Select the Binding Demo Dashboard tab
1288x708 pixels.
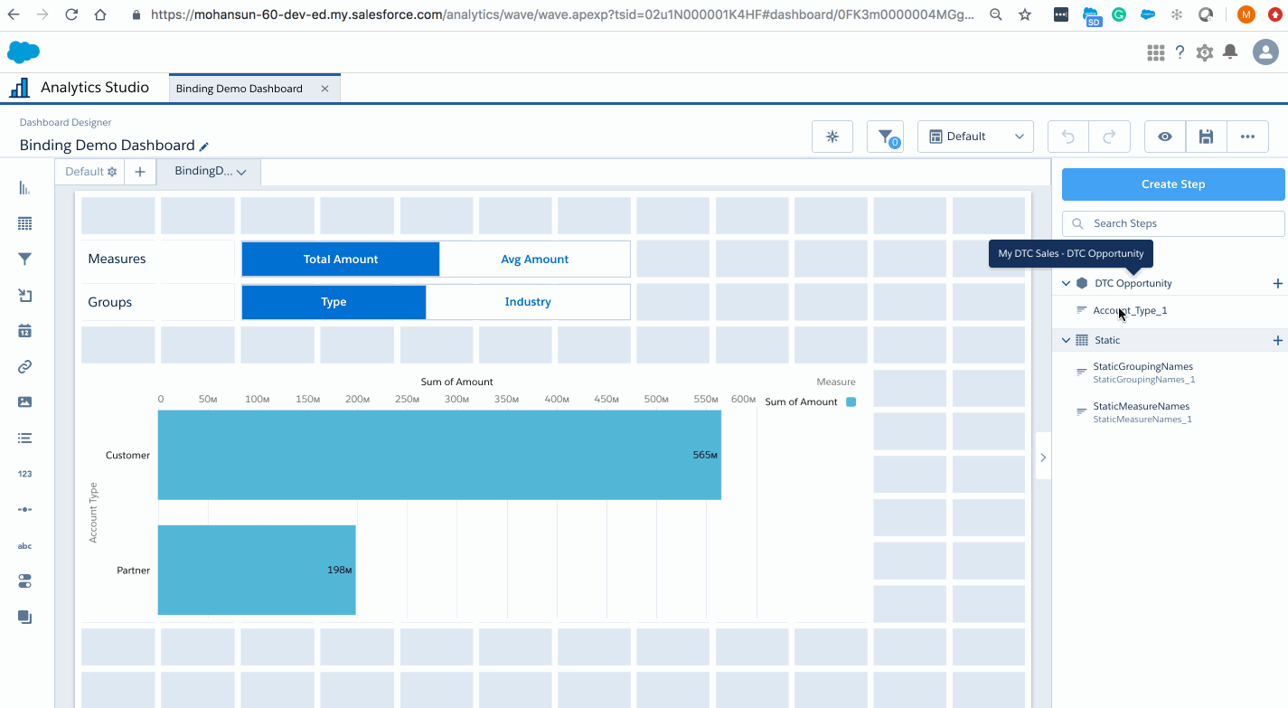pos(240,89)
